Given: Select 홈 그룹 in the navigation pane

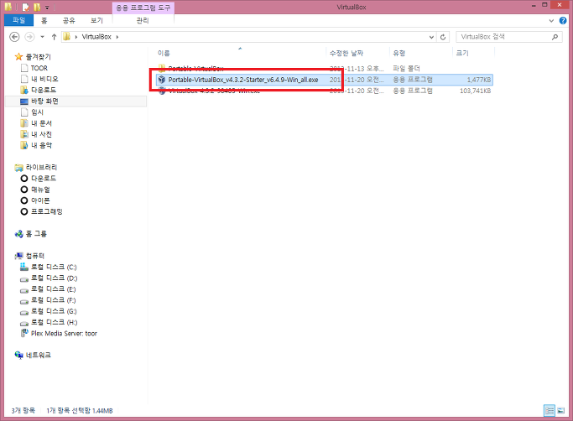Looking at the screenshot, I should click(36, 234).
